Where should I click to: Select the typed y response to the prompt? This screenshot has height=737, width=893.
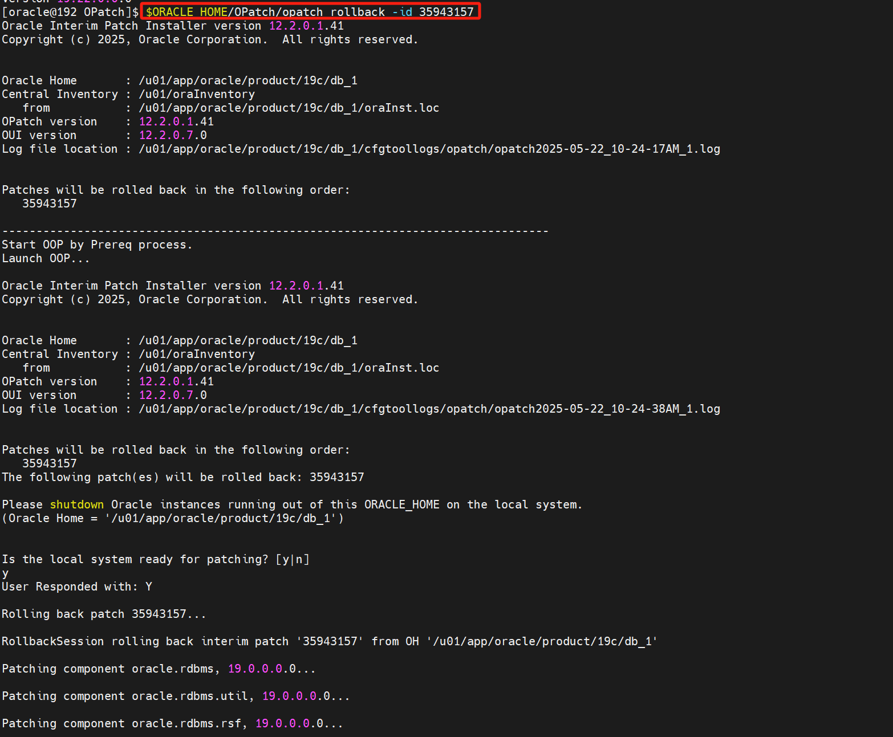coord(5,572)
